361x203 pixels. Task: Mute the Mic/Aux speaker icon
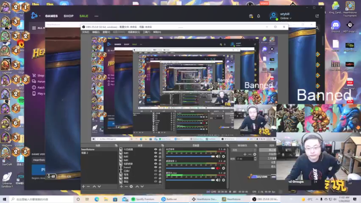point(218,180)
